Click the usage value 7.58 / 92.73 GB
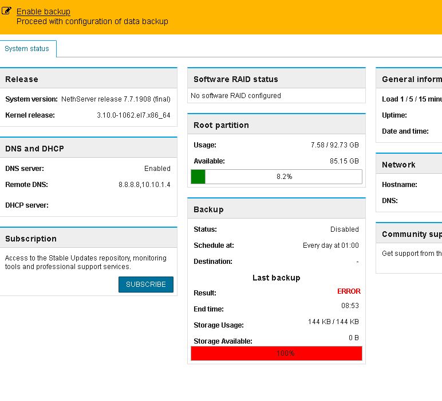Viewport: 442px width, 401px height. 334,145
